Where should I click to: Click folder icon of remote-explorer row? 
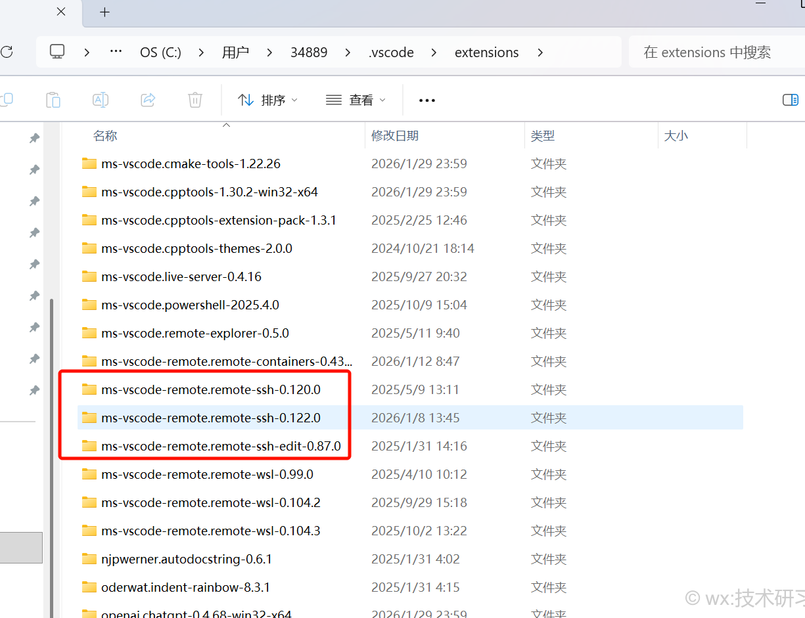click(x=89, y=333)
